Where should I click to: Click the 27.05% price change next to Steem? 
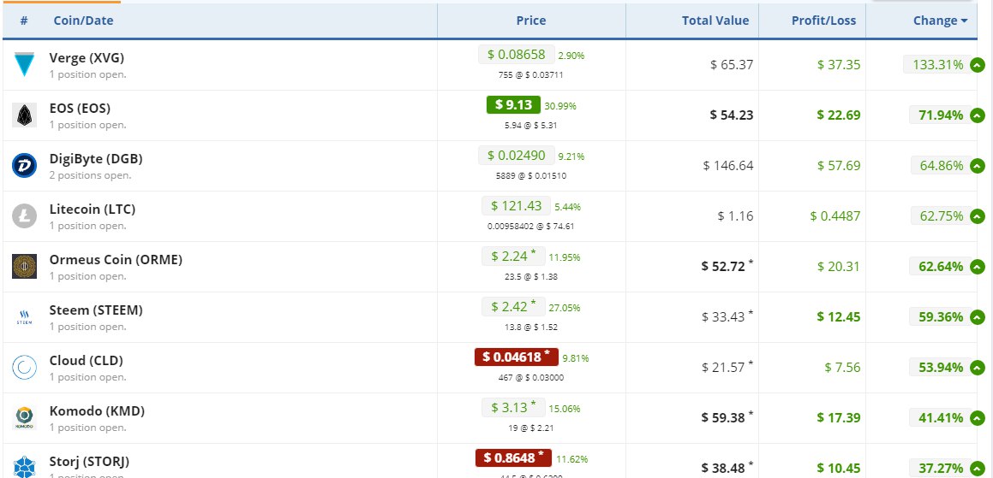[x=565, y=308]
